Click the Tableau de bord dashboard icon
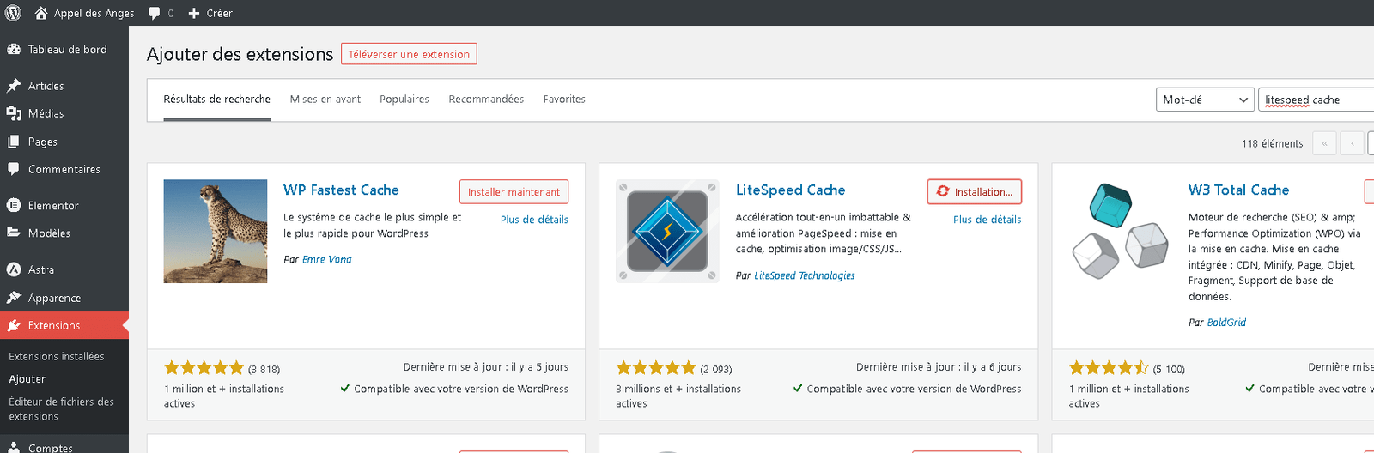Viewport: 1374px width, 453px height. [14, 50]
